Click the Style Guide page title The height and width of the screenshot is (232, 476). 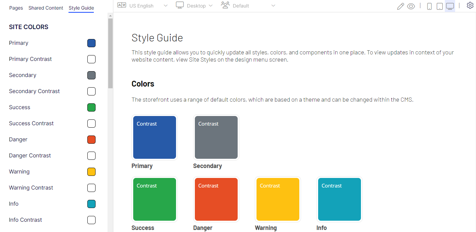coord(157,38)
